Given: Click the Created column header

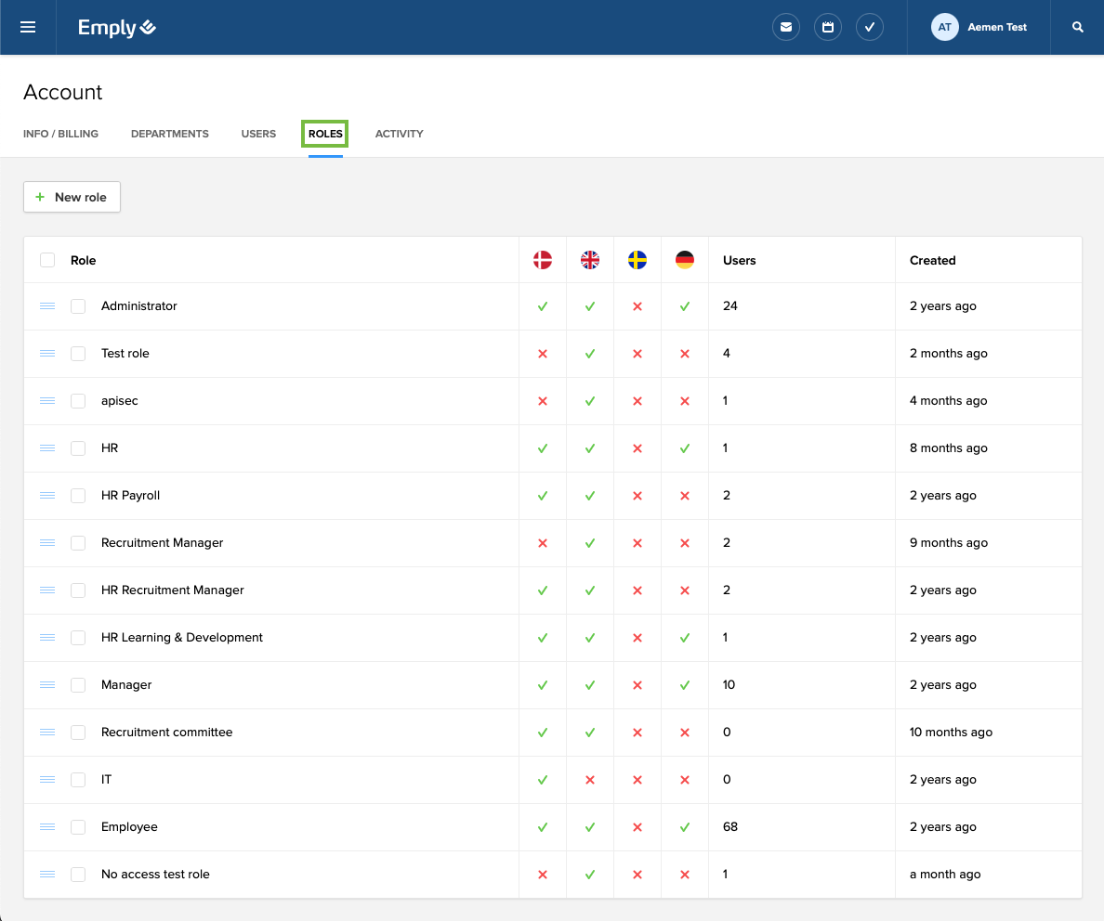Looking at the screenshot, I should coord(933,260).
